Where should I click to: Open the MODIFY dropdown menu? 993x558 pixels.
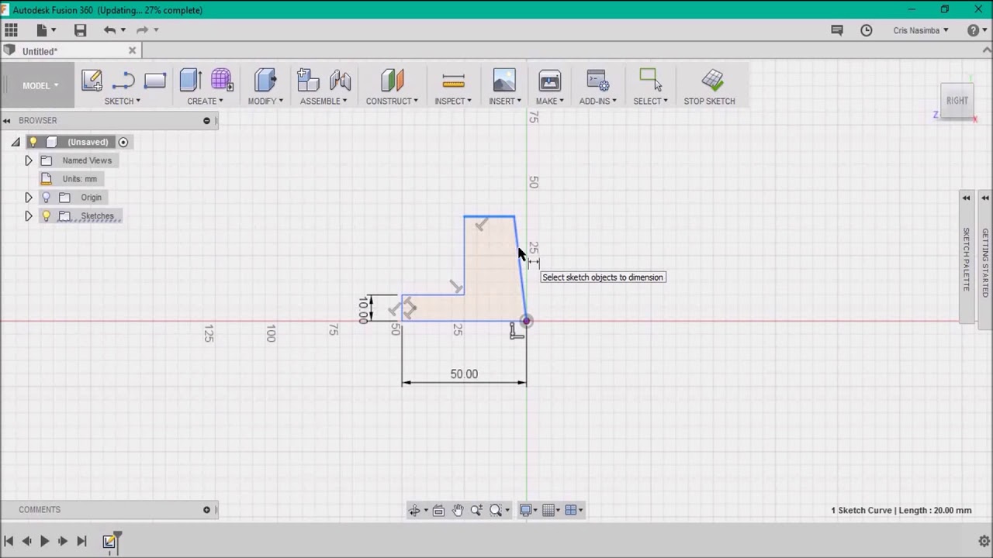[265, 101]
